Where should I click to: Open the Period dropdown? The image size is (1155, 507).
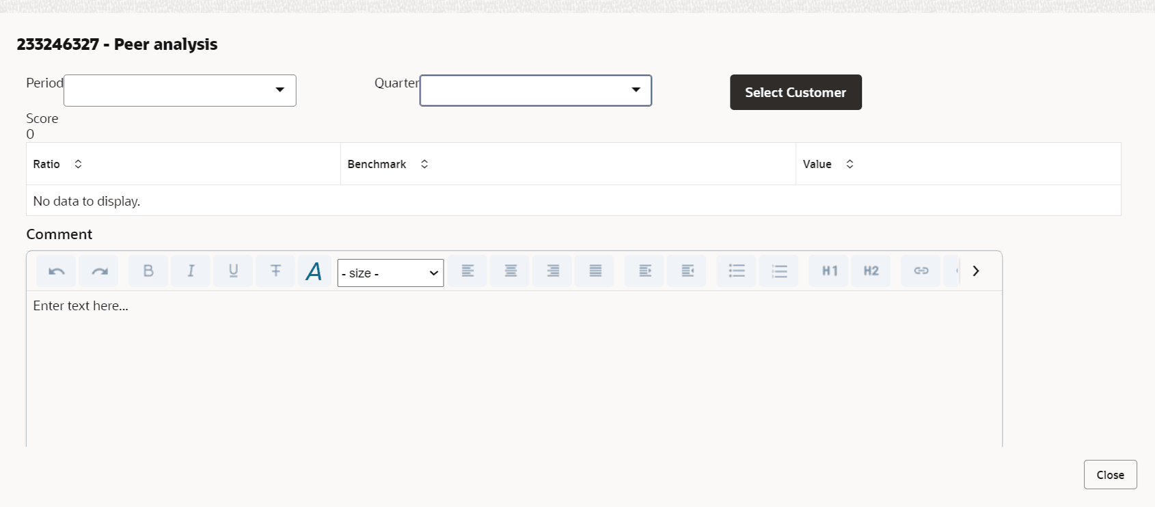[180, 90]
